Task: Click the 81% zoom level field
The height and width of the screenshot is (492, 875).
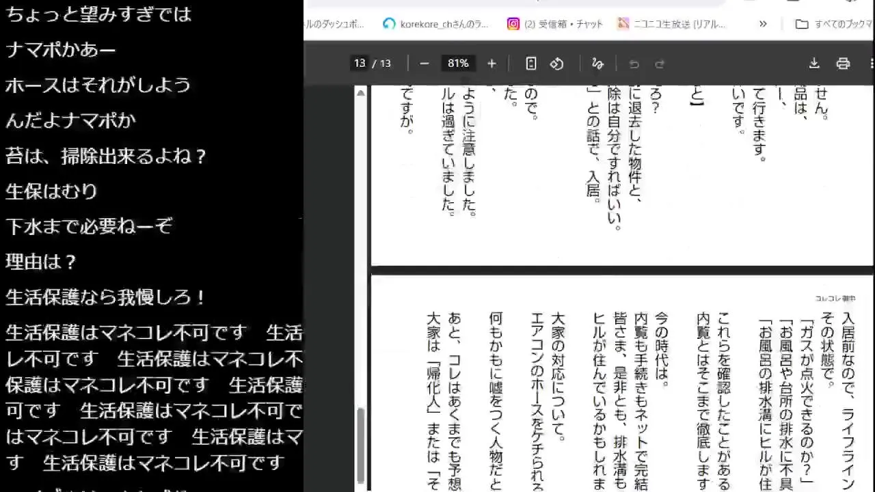Action: [458, 64]
